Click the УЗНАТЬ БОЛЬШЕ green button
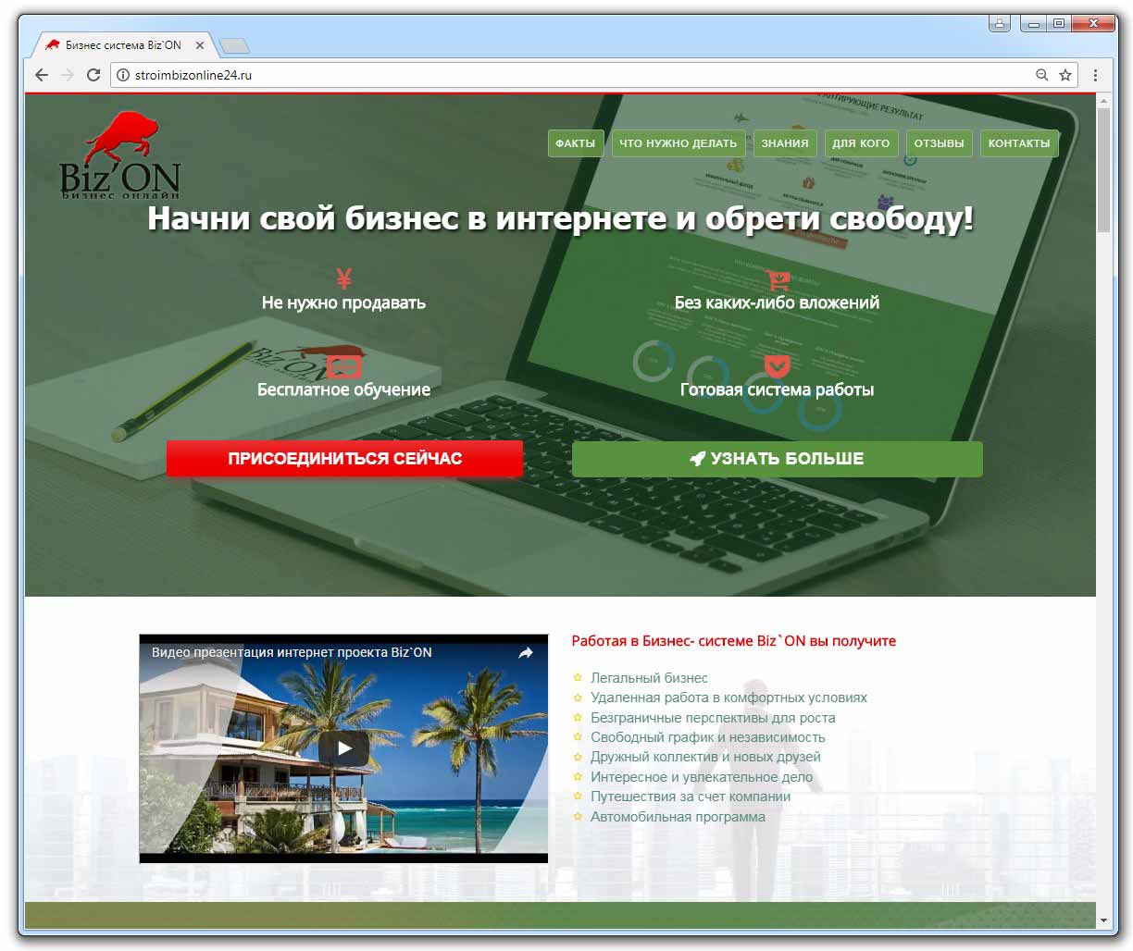The image size is (1133, 951). coord(777,459)
